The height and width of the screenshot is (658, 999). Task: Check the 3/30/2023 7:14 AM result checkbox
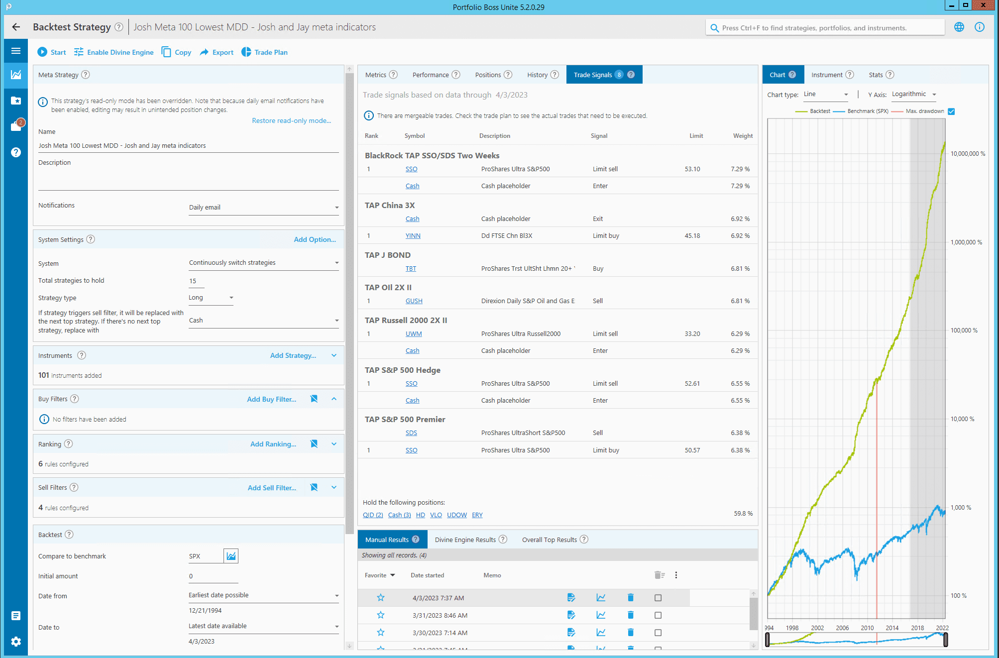[658, 633]
